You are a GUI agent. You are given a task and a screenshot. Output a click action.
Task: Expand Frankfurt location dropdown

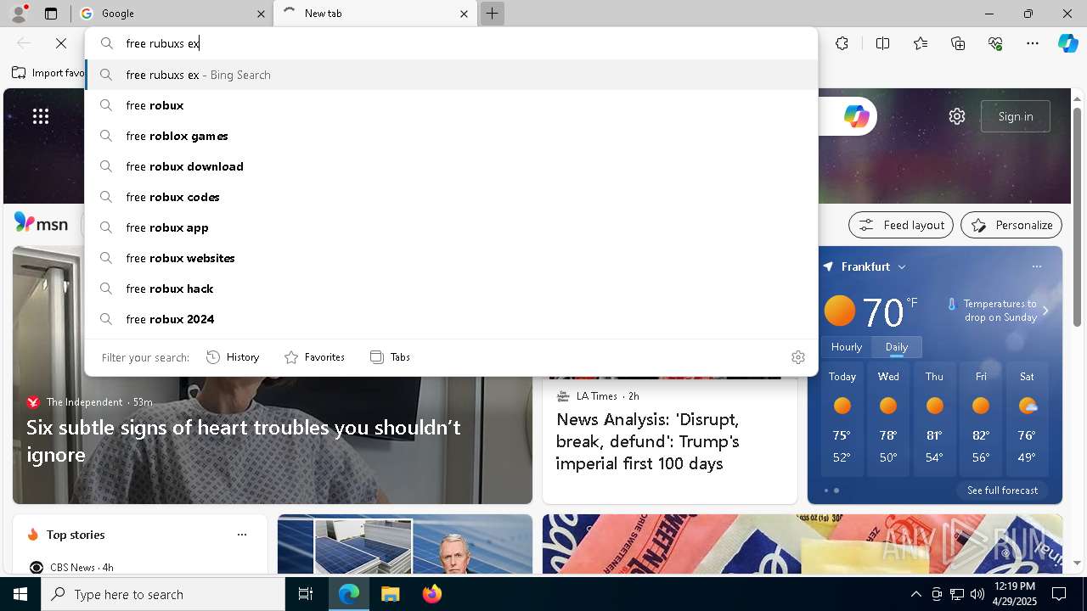pos(902,266)
